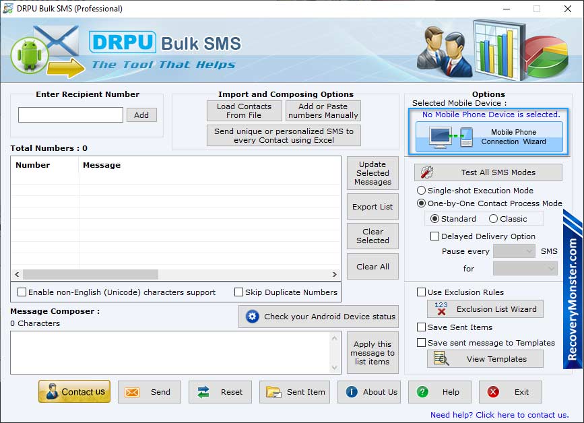Image resolution: width=584 pixels, height=423 pixels.
Task: Click Update Selected Messages button
Action: click(x=372, y=173)
